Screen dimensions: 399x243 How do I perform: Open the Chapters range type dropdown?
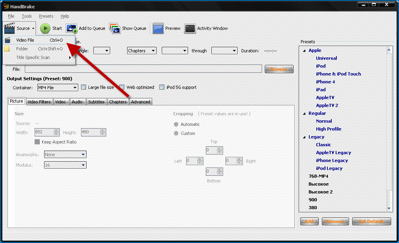tap(142, 51)
